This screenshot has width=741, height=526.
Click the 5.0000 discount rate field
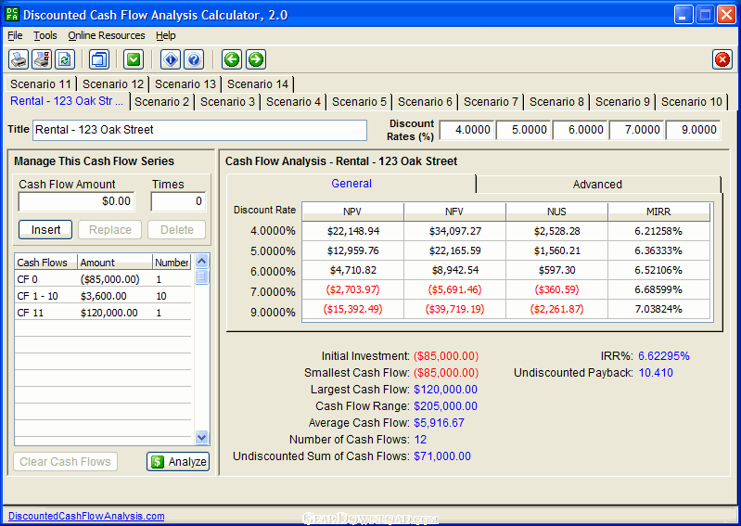pos(524,130)
